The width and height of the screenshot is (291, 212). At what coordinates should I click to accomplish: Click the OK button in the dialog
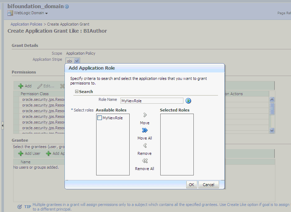[192, 184]
